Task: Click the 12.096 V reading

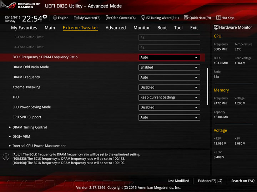Action: pyautogui.click(x=220, y=144)
